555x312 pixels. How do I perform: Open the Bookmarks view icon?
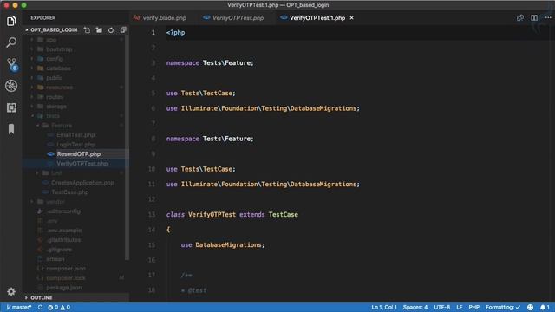(x=11, y=129)
